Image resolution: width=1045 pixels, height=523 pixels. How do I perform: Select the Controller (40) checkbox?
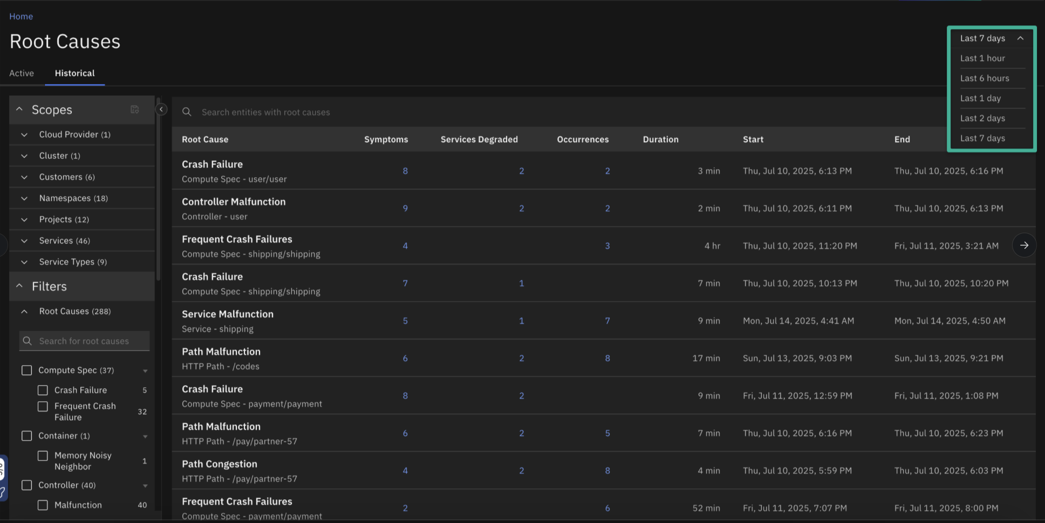click(x=26, y=485)
